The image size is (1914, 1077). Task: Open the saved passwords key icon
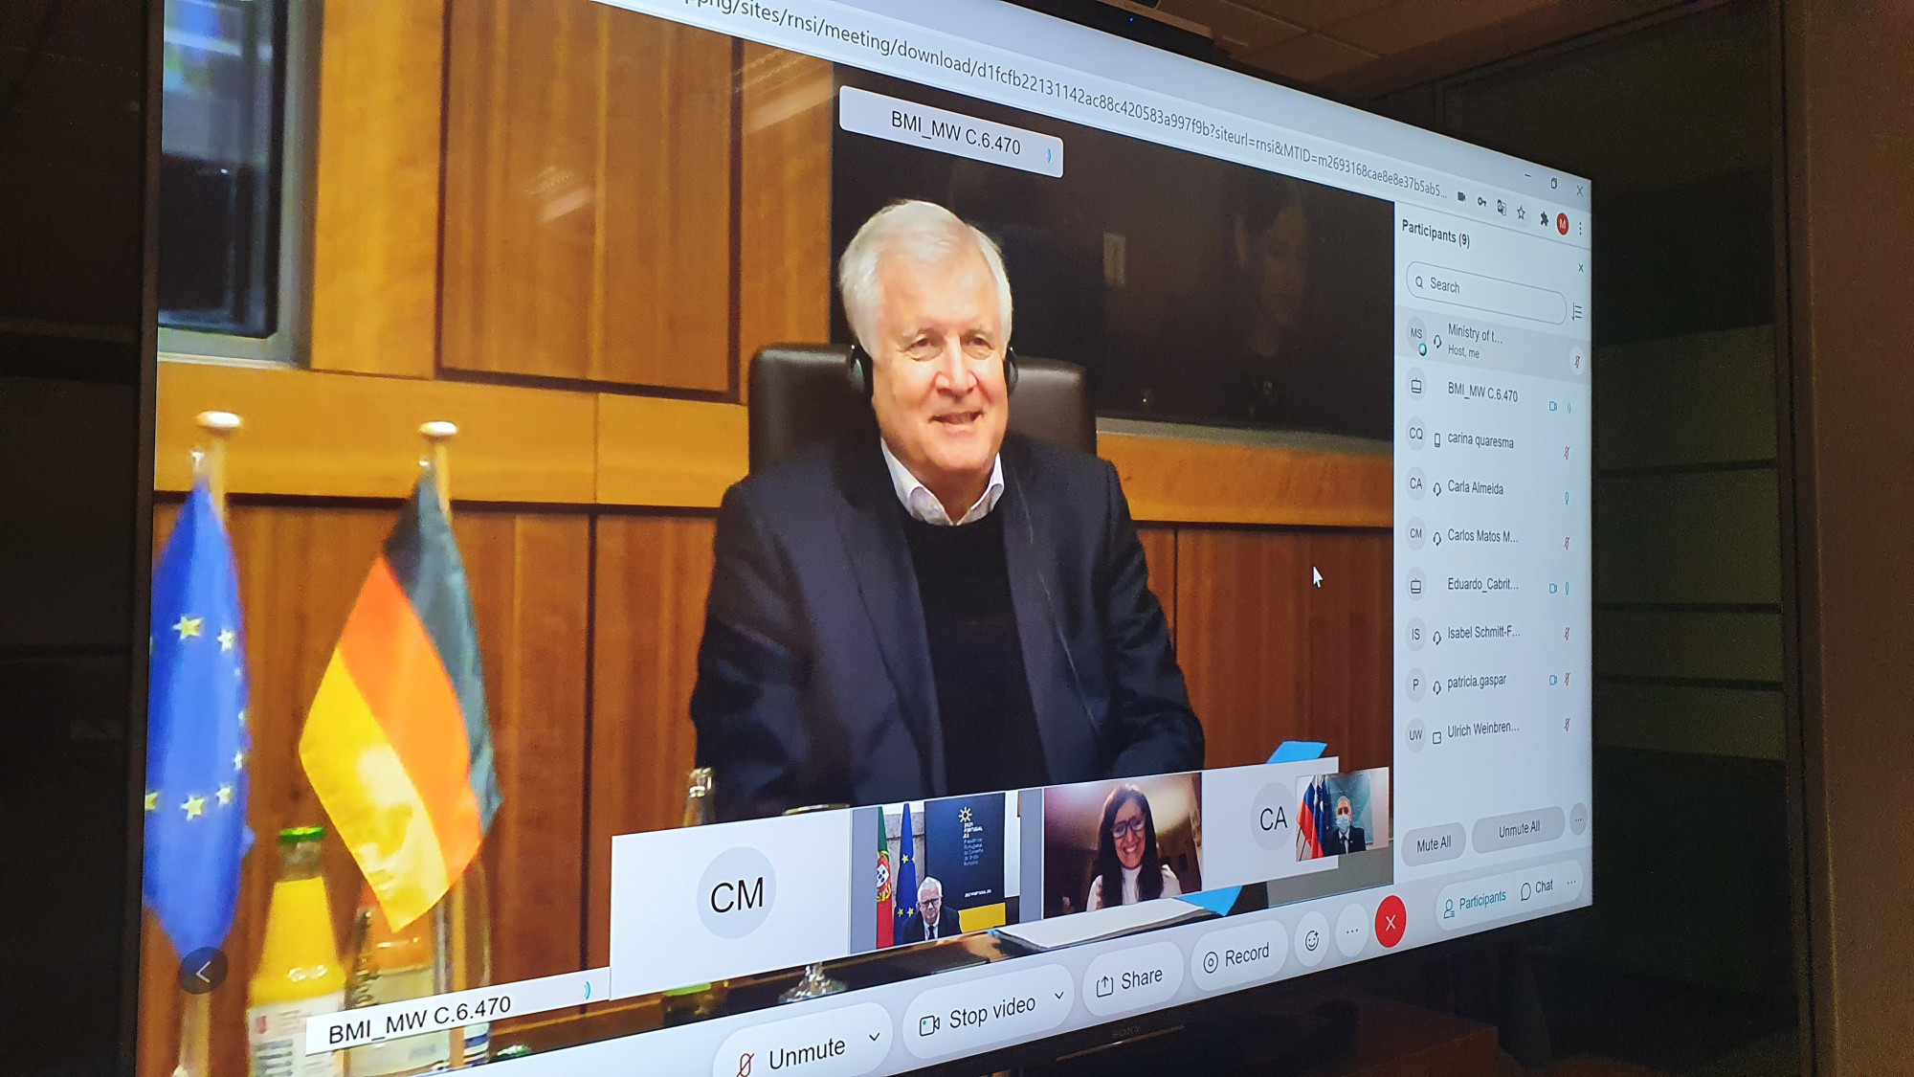click(x=1481, y=202)
